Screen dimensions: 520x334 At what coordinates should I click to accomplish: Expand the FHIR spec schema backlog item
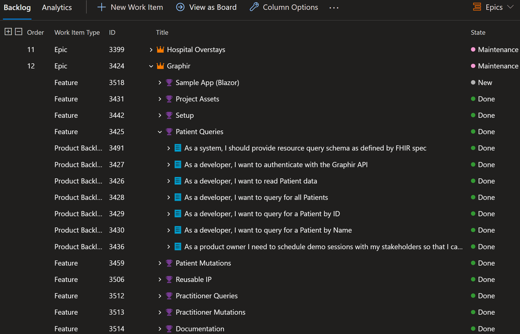pyautogui.click(x=169, y=148)
